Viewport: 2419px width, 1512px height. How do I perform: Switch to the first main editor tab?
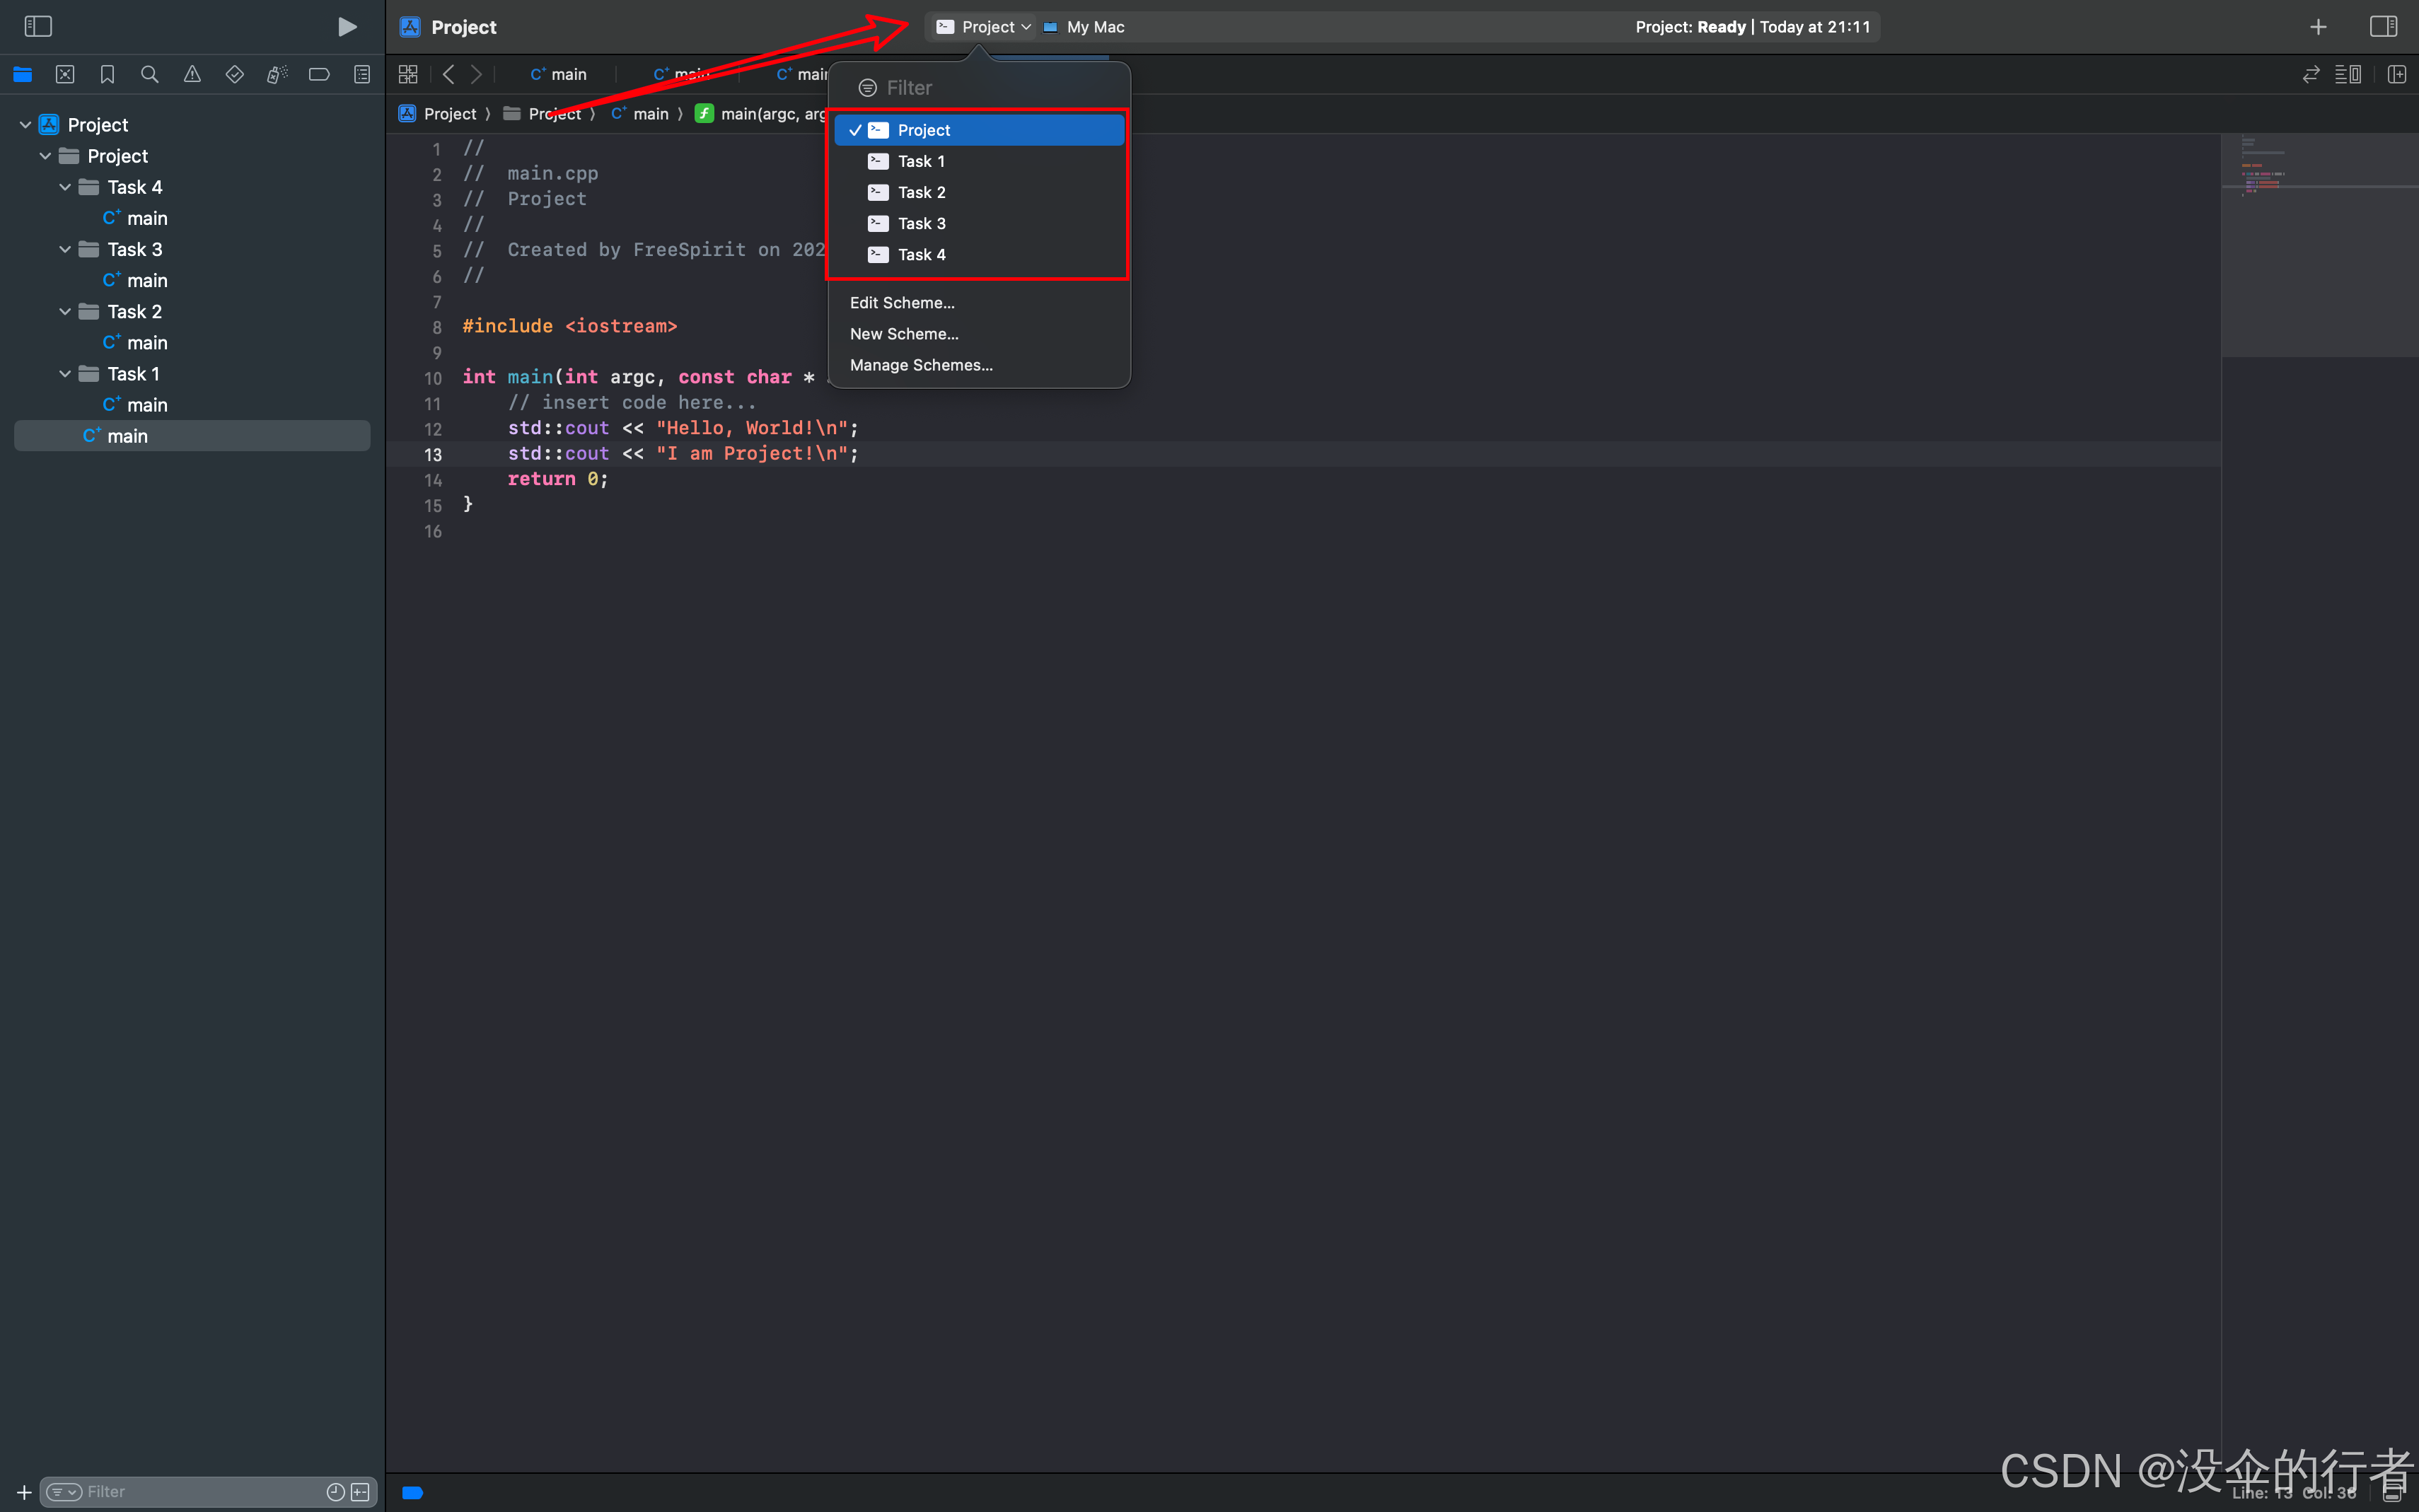(558, 74)
